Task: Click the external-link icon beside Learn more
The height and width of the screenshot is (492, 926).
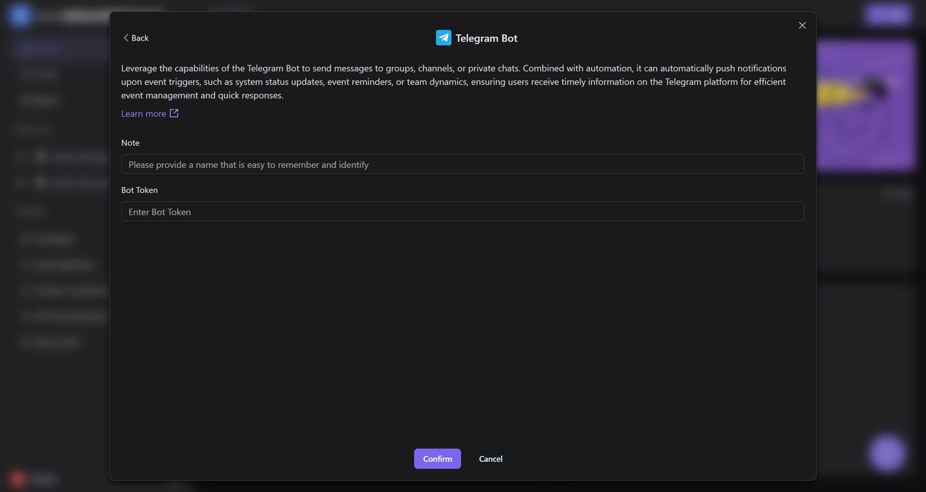Action: coord(174,113)
